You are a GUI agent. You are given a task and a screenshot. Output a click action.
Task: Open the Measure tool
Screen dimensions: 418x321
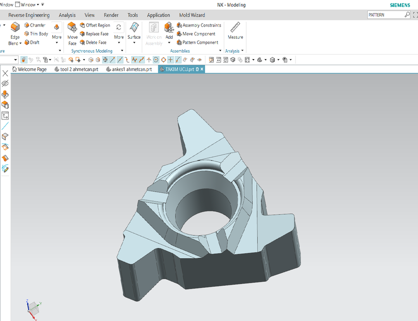235,32
